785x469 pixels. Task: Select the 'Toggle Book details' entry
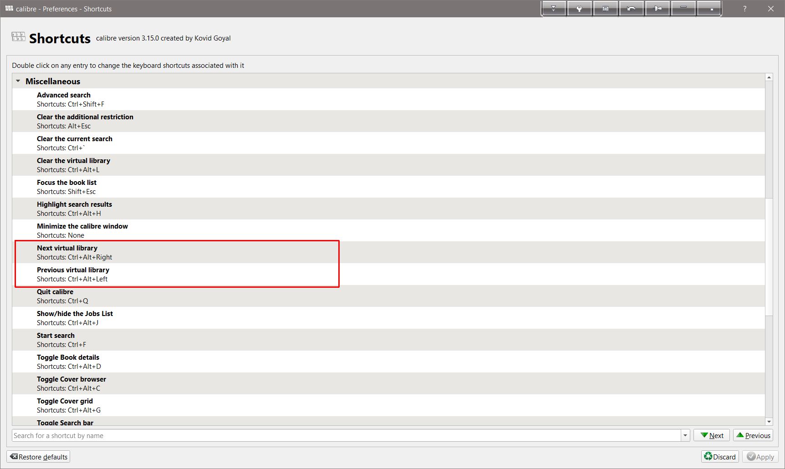(x=388, y=362)
